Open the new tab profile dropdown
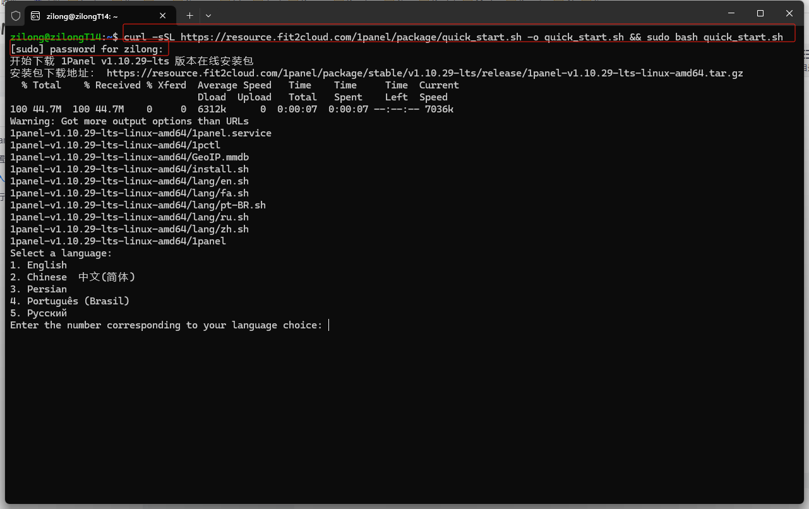809x509 pixels. point(208,15)
